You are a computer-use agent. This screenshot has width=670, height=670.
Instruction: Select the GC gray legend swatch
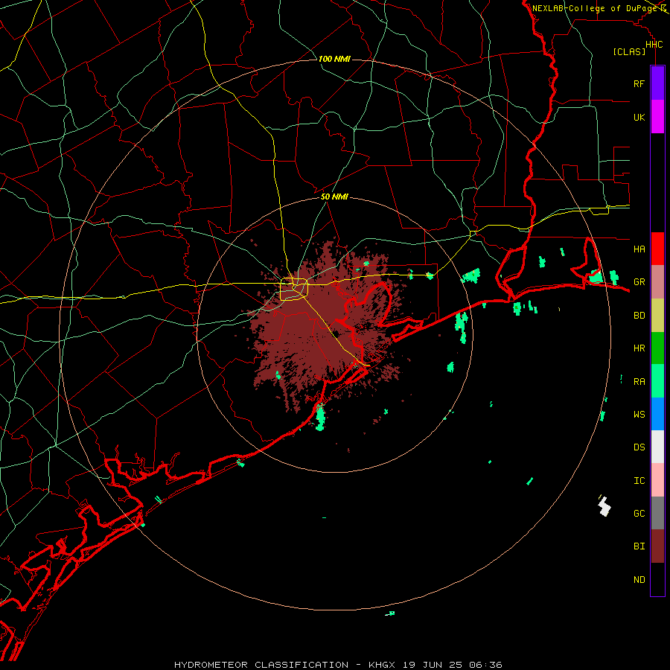point(657,513)
